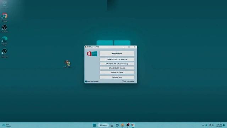Image resolution: width=227 pixels, height=128 pixels.
Task: Open Task View from the taskbar
Action: click(x=112, y=125)
